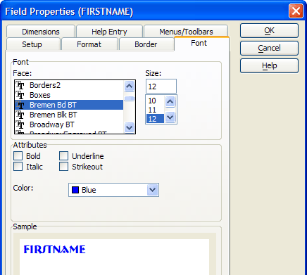This screenshot has height=275, width=307.
Task: Choose the Broadway BT font
Action: pyautogui.click(x=69, y=124)
